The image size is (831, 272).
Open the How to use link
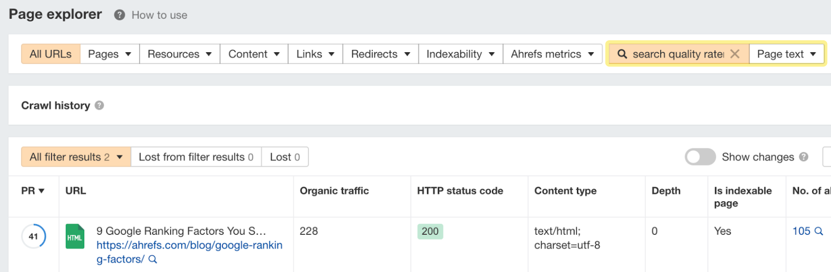coord(159,15)
